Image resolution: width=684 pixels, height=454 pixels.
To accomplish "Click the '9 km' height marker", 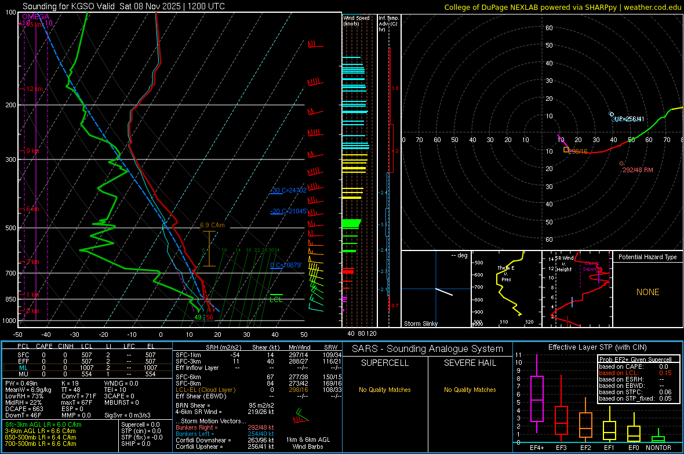I will [x=32, y=151].
